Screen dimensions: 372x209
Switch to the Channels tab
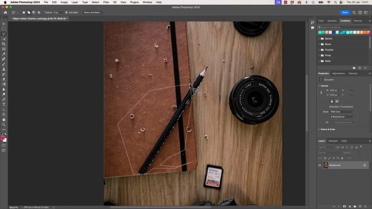click(333, 141)
